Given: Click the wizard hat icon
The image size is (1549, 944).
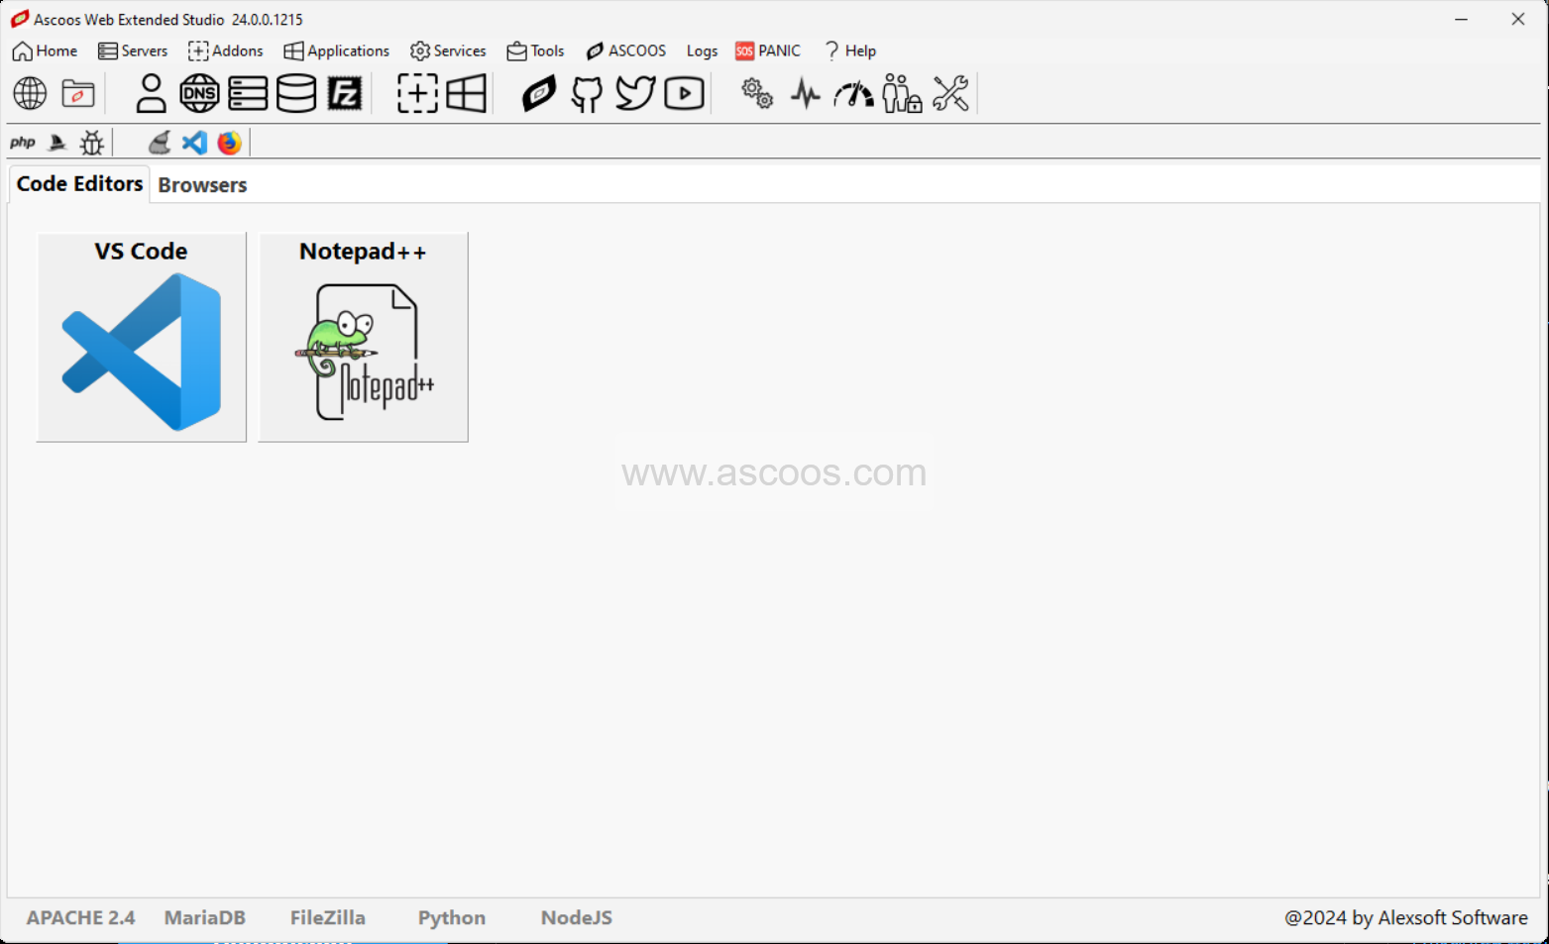Looking at the screenshot, I should coord(160,143).
